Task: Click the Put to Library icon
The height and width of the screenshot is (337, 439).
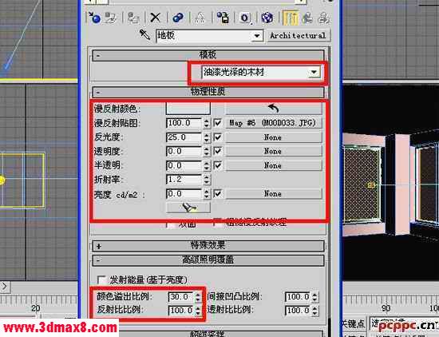Action: coord(223,18)
